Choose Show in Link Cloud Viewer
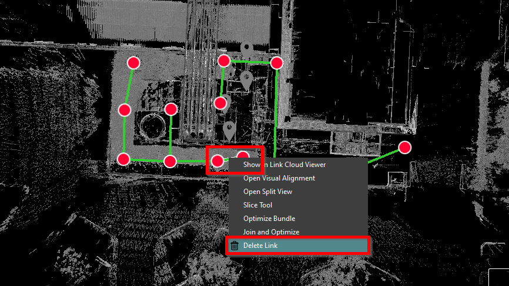The height and width of the screenshot is (286, 509). coord(284,165)
